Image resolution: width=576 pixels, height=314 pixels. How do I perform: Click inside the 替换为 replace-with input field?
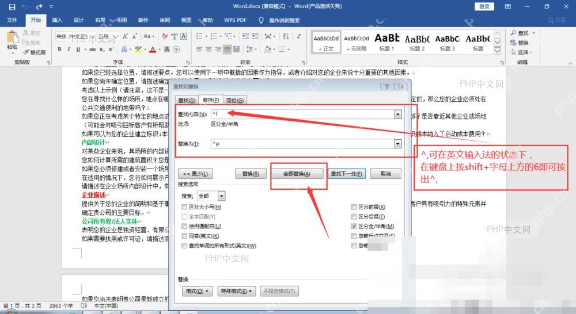click(x=303, y=144)
